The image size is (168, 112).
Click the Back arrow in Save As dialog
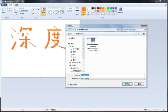[68, 30]
